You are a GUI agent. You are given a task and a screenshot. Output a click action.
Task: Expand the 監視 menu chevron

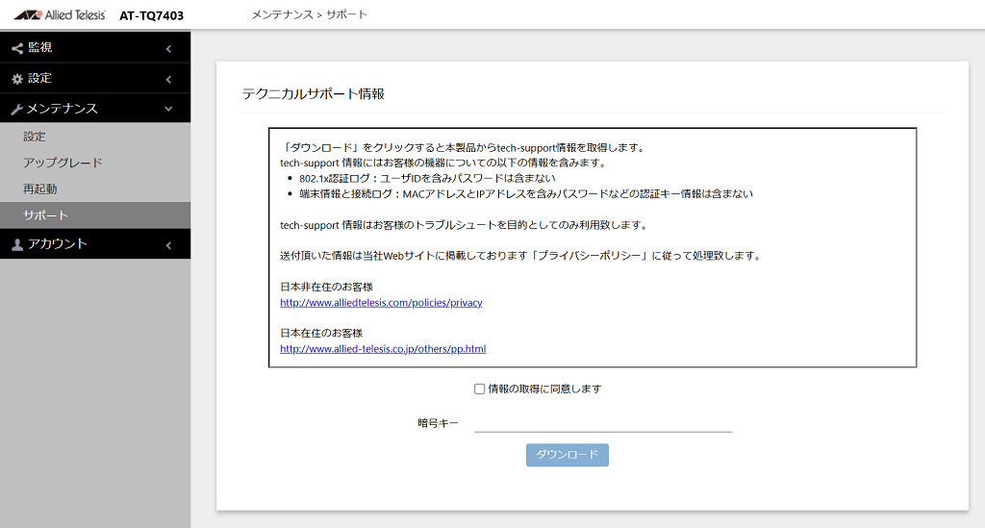[168, 48]
